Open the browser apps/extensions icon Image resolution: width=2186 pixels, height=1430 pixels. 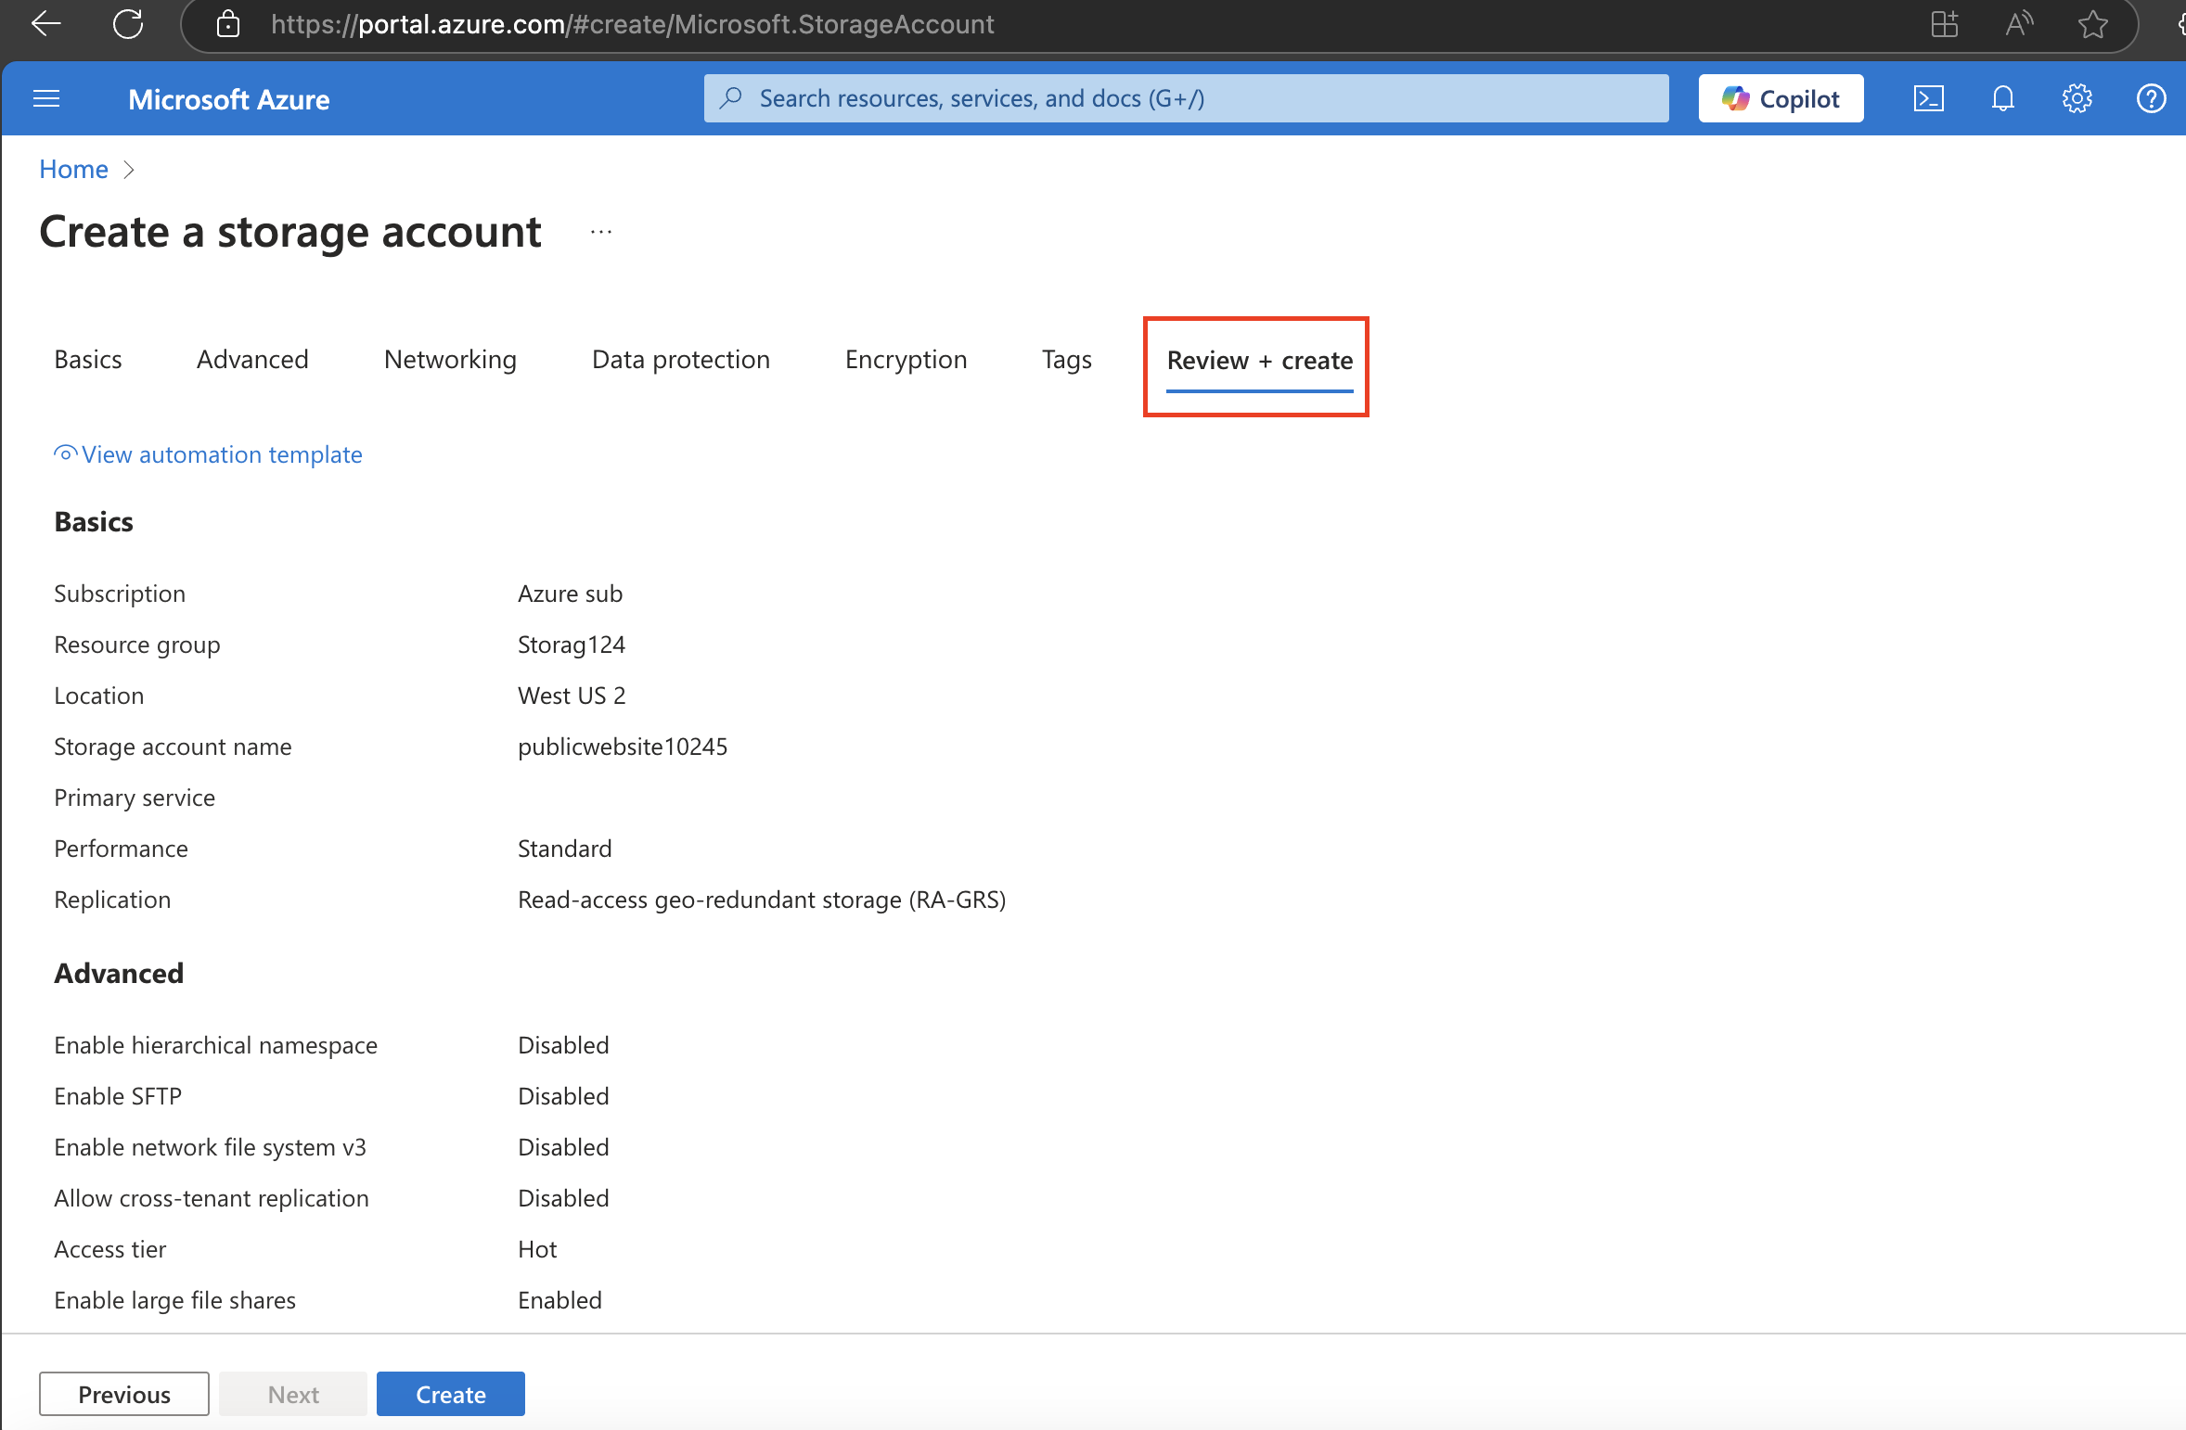[1945, 24]
